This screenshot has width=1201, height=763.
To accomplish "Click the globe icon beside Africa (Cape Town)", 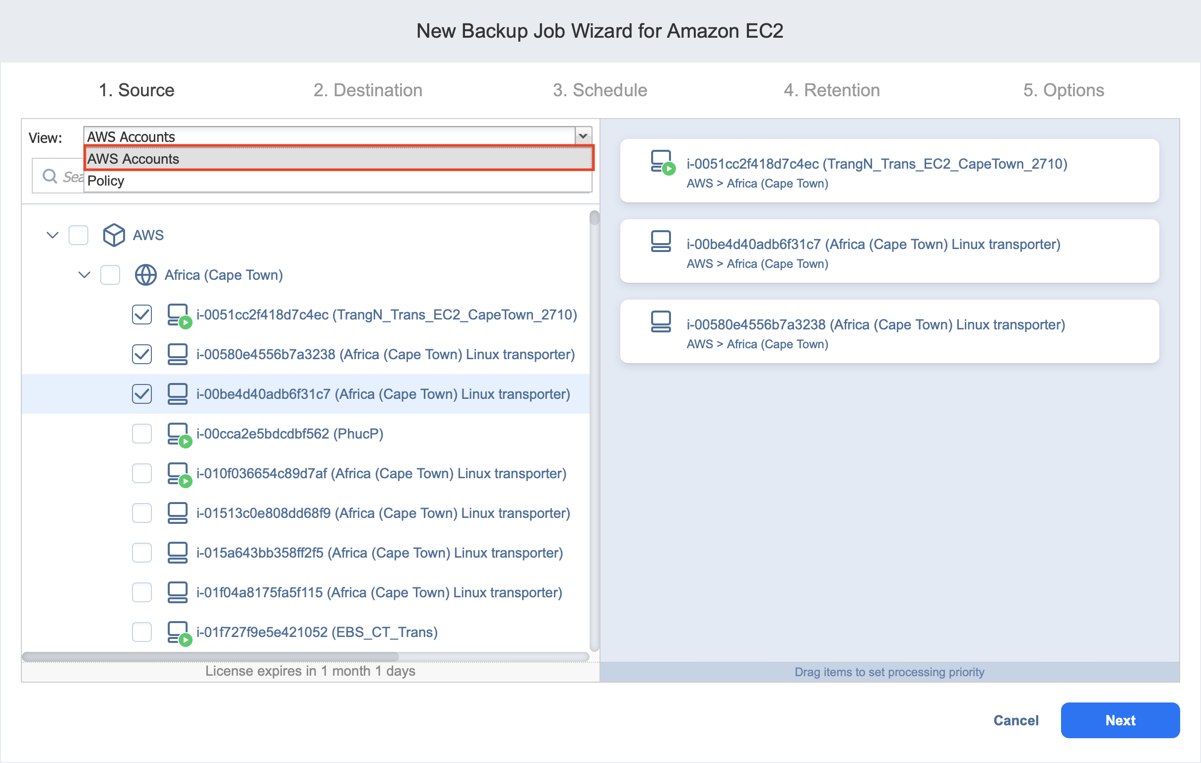I will pyautogui.click(x=145, y=275).
